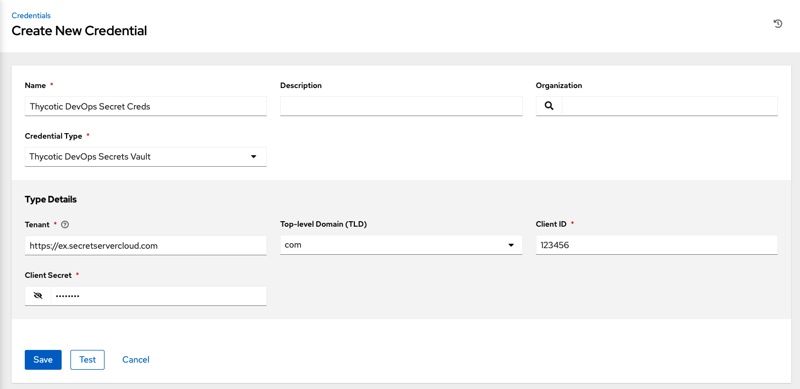Select the Client ID value 123456
800x389 pixels.
(656, 245)
